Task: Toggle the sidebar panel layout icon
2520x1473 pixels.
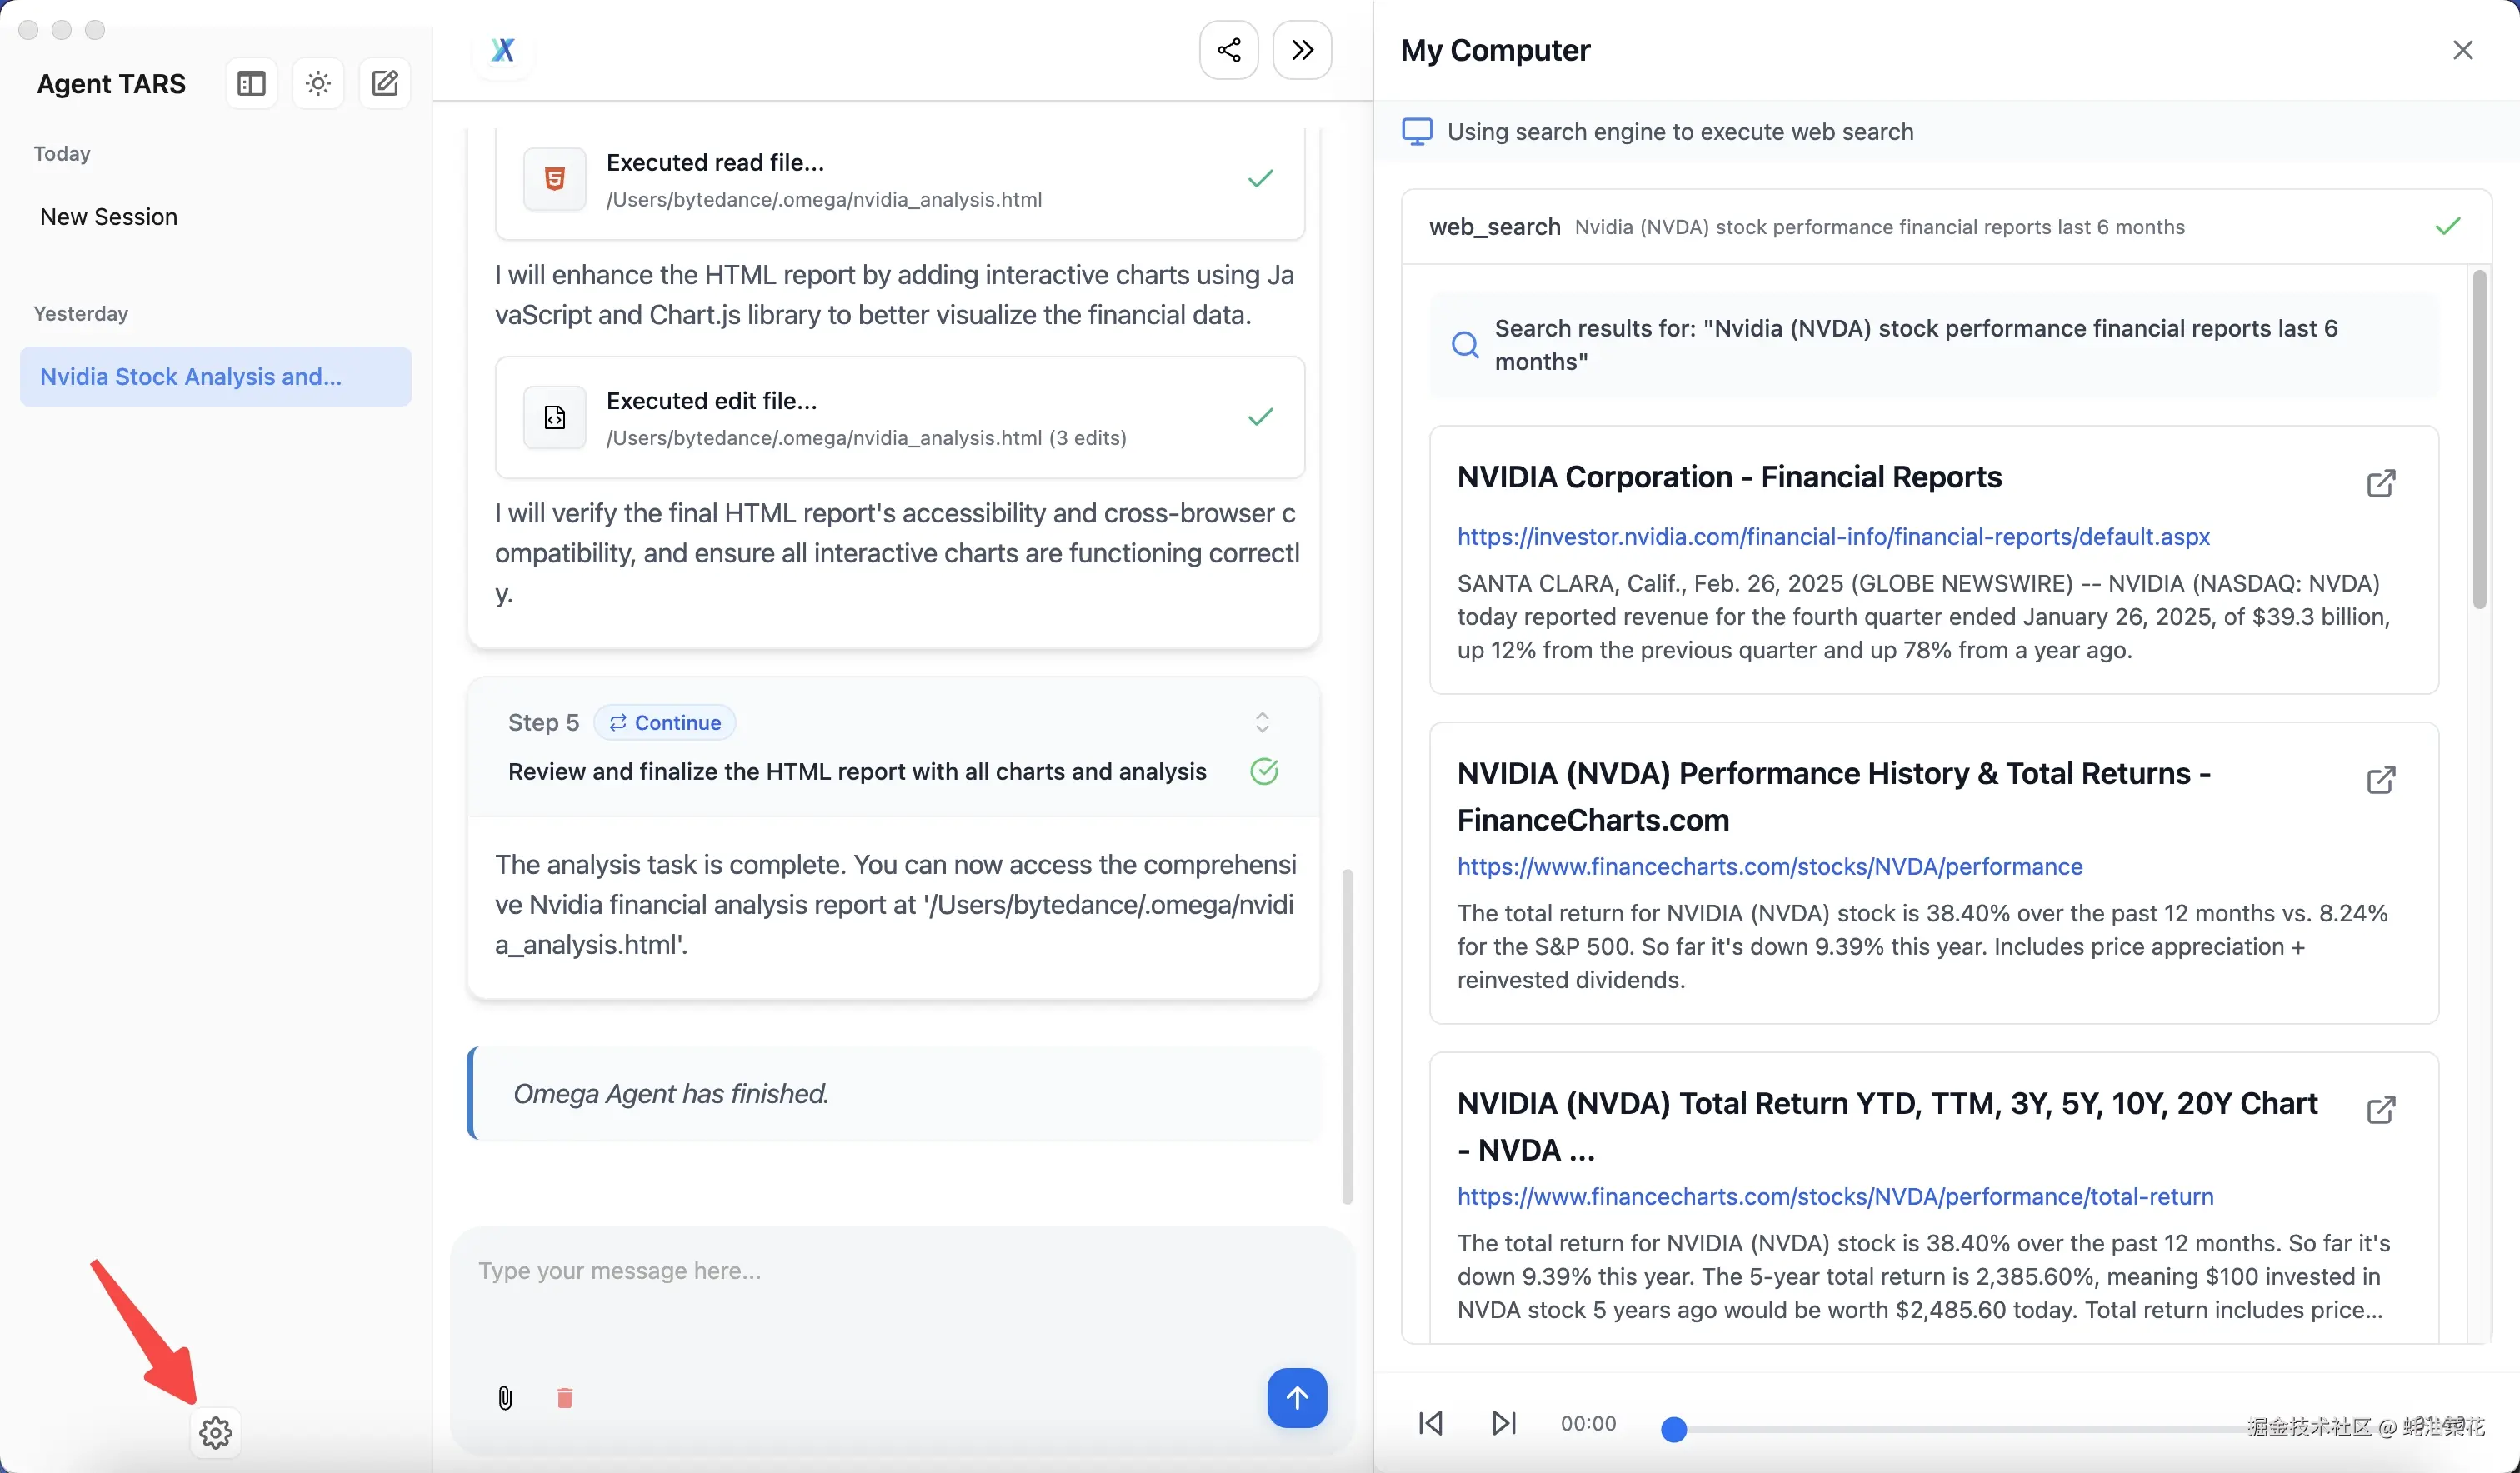Action: pos(251,83)
